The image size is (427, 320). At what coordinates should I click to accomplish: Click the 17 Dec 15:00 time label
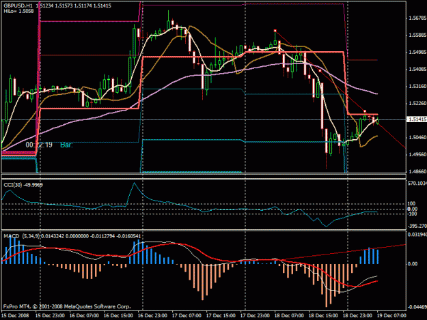pos(221,316)
